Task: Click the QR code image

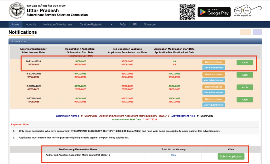Action: (x=187, y=12)
